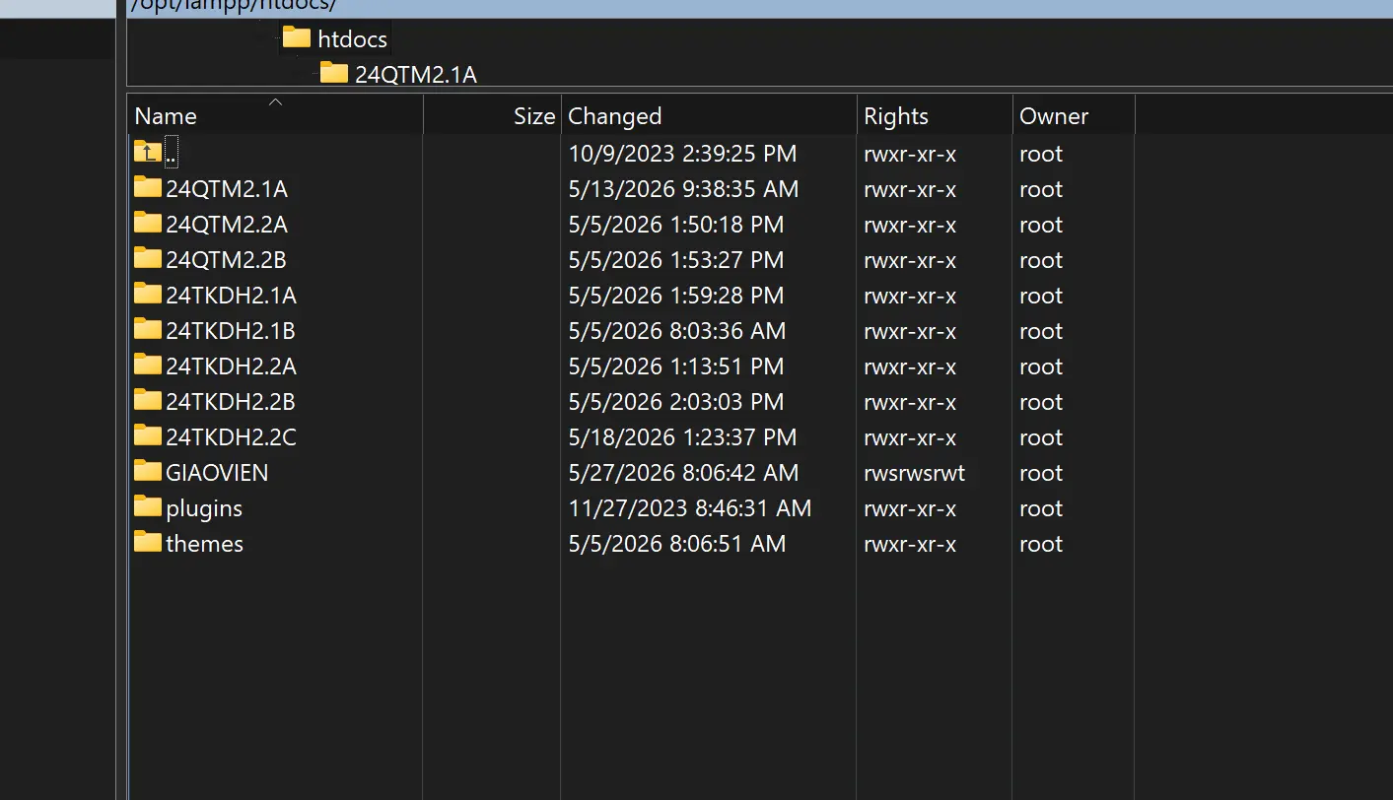The height and width of the screenshot is (800, 1393).
Task: Click rights value in the parent directory row
Action: (910, 154)
